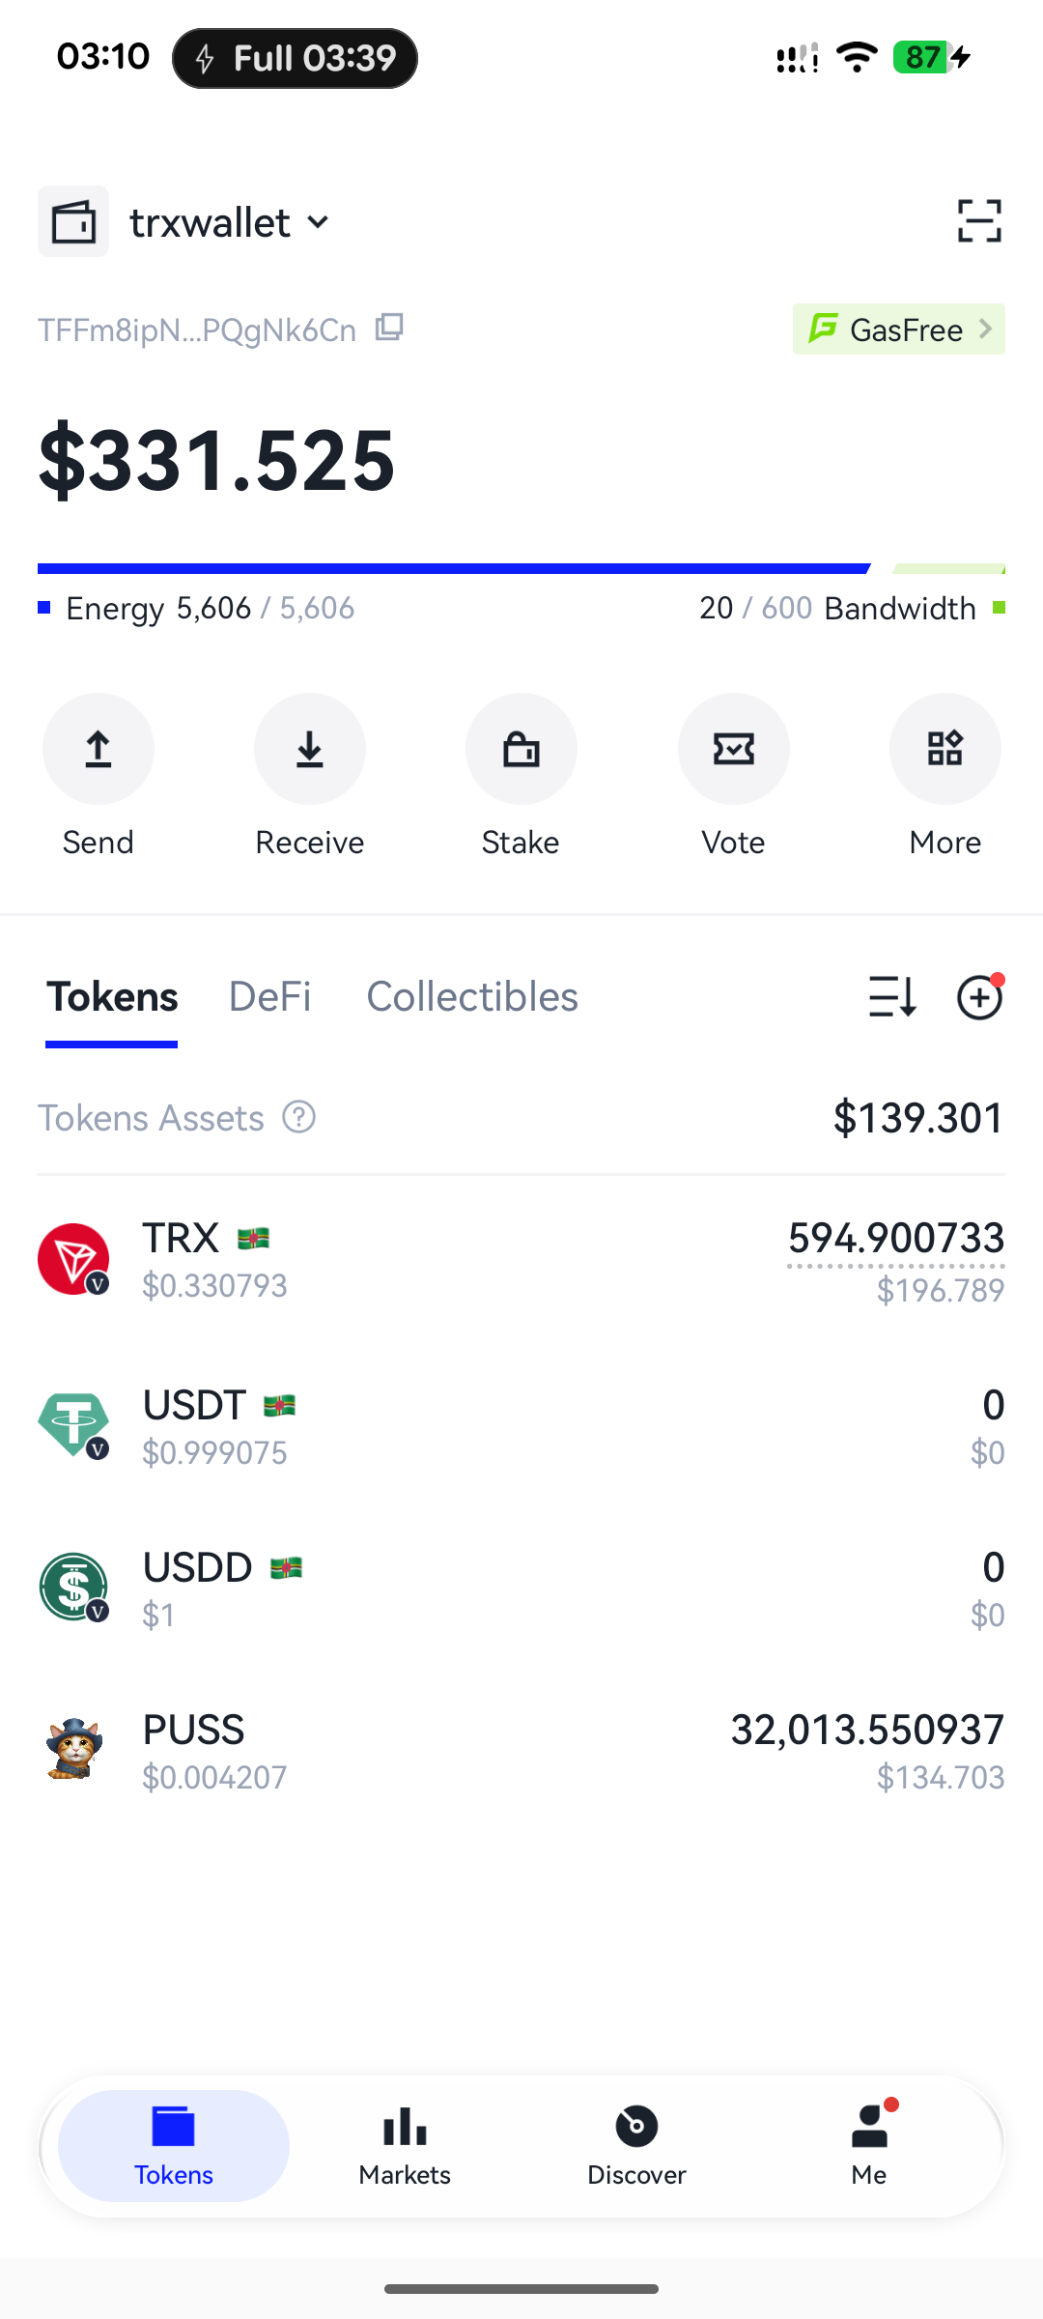The height and width of the screenshot is (2319, 1043).
Task: Go to the Me profile tab
Action: coord(869,2146)
